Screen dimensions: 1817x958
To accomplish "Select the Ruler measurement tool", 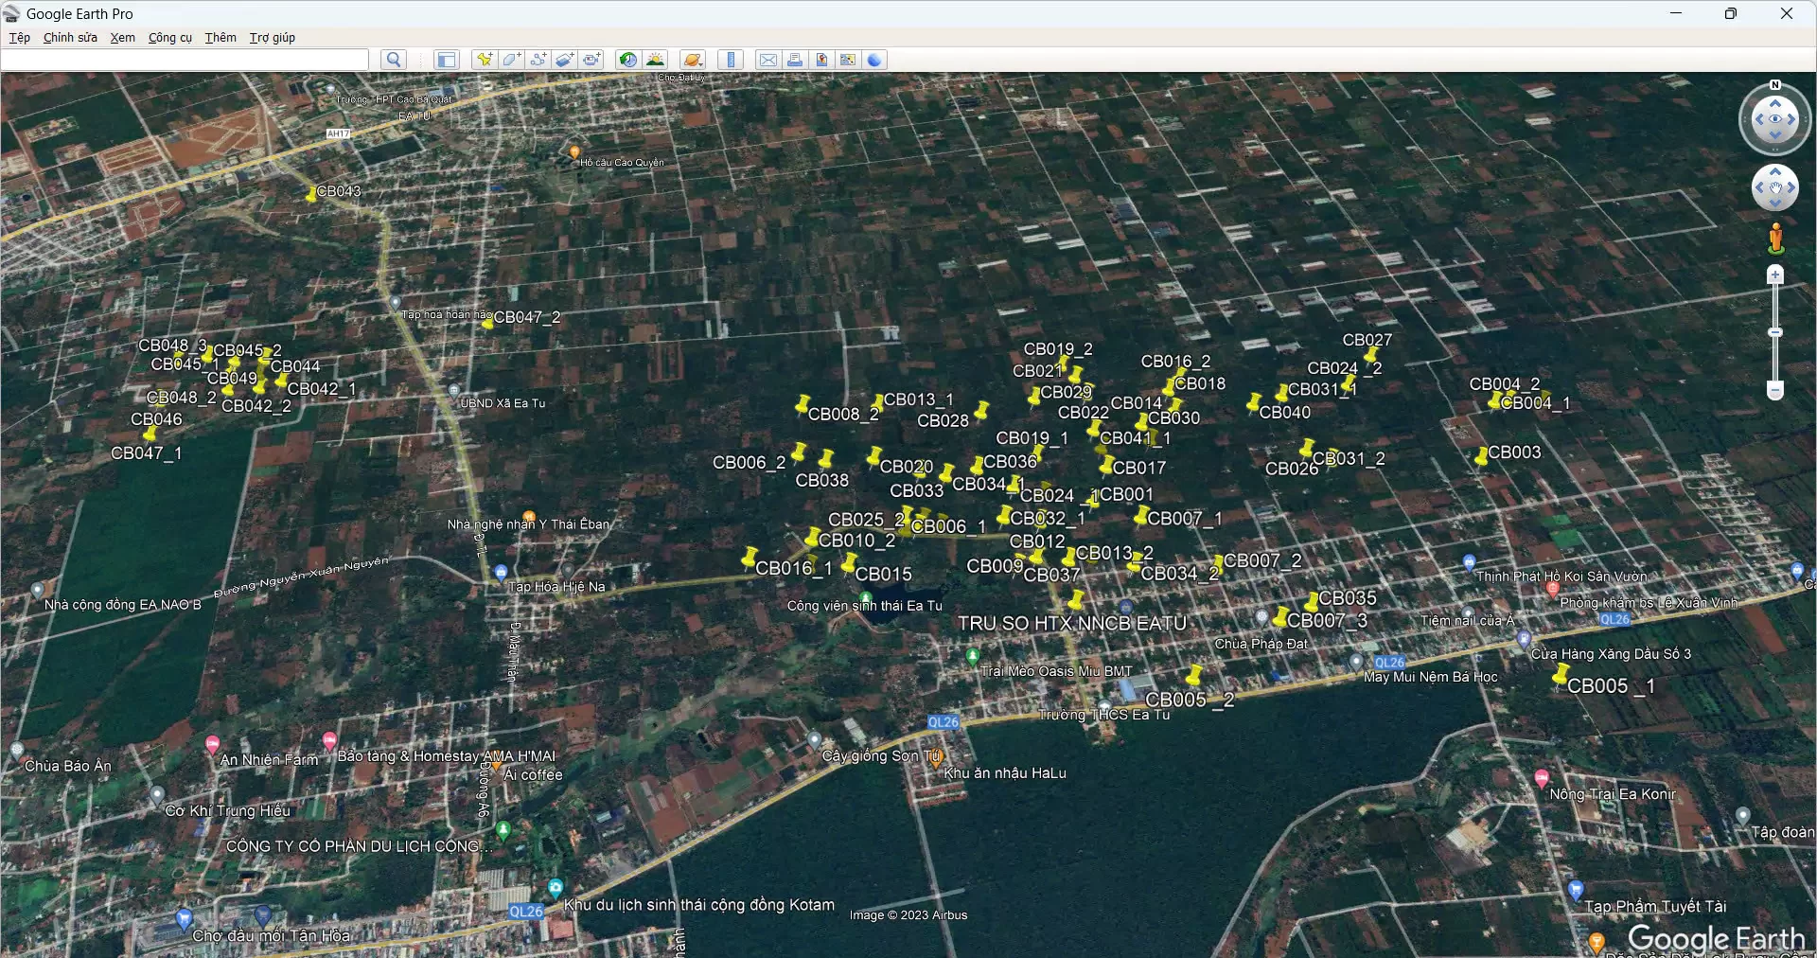I will (x=731, y=60).
